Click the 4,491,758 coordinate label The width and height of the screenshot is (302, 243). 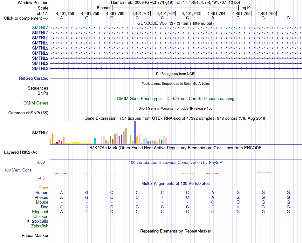pyautogui.click(x=65, y=13)
